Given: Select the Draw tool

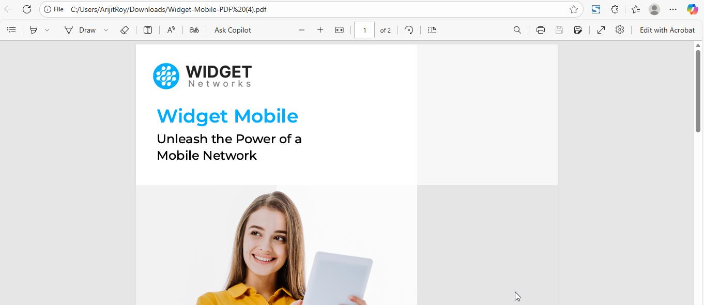Looking at the screenshot, I should pyautogui.click(x=80, y=30).
